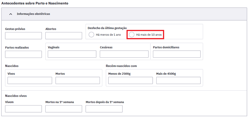Select the Partos realizados text box

click(23, 54)
